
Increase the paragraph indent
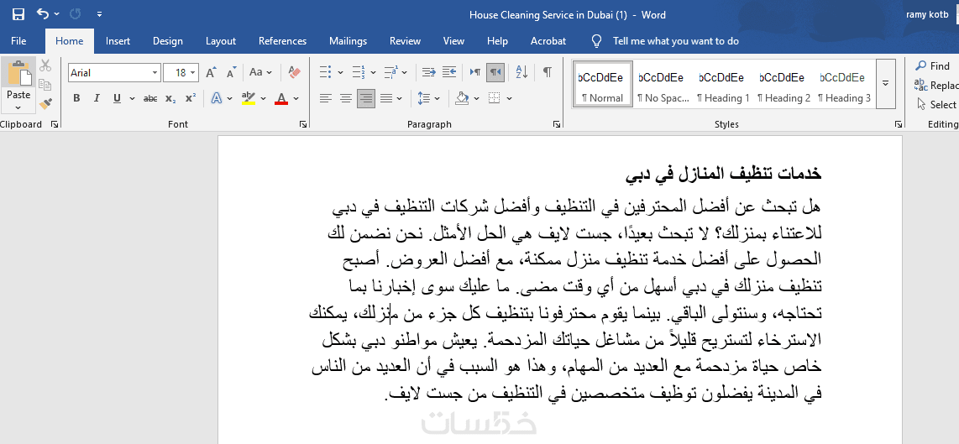pyautogui.click(x=449, y=72)
